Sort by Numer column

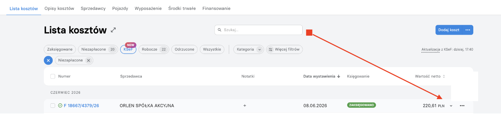(64, 76)
